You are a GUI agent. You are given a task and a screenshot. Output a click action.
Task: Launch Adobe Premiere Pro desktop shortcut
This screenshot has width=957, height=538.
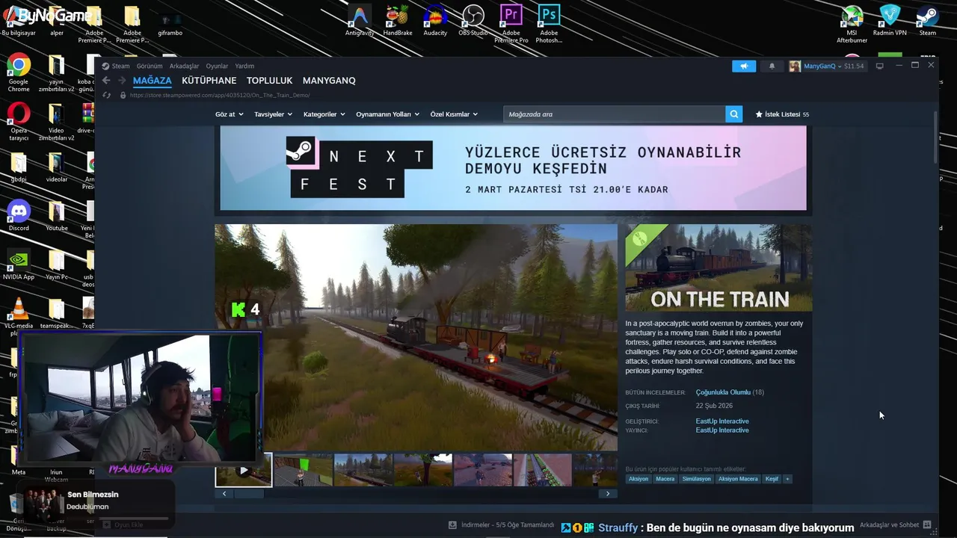click(x=511, y=22)
